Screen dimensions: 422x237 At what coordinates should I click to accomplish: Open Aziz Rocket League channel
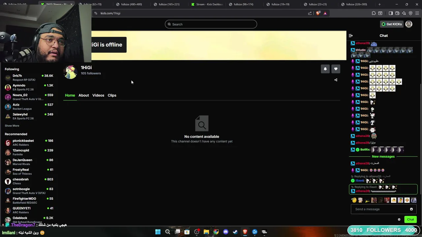click(29, 107)
